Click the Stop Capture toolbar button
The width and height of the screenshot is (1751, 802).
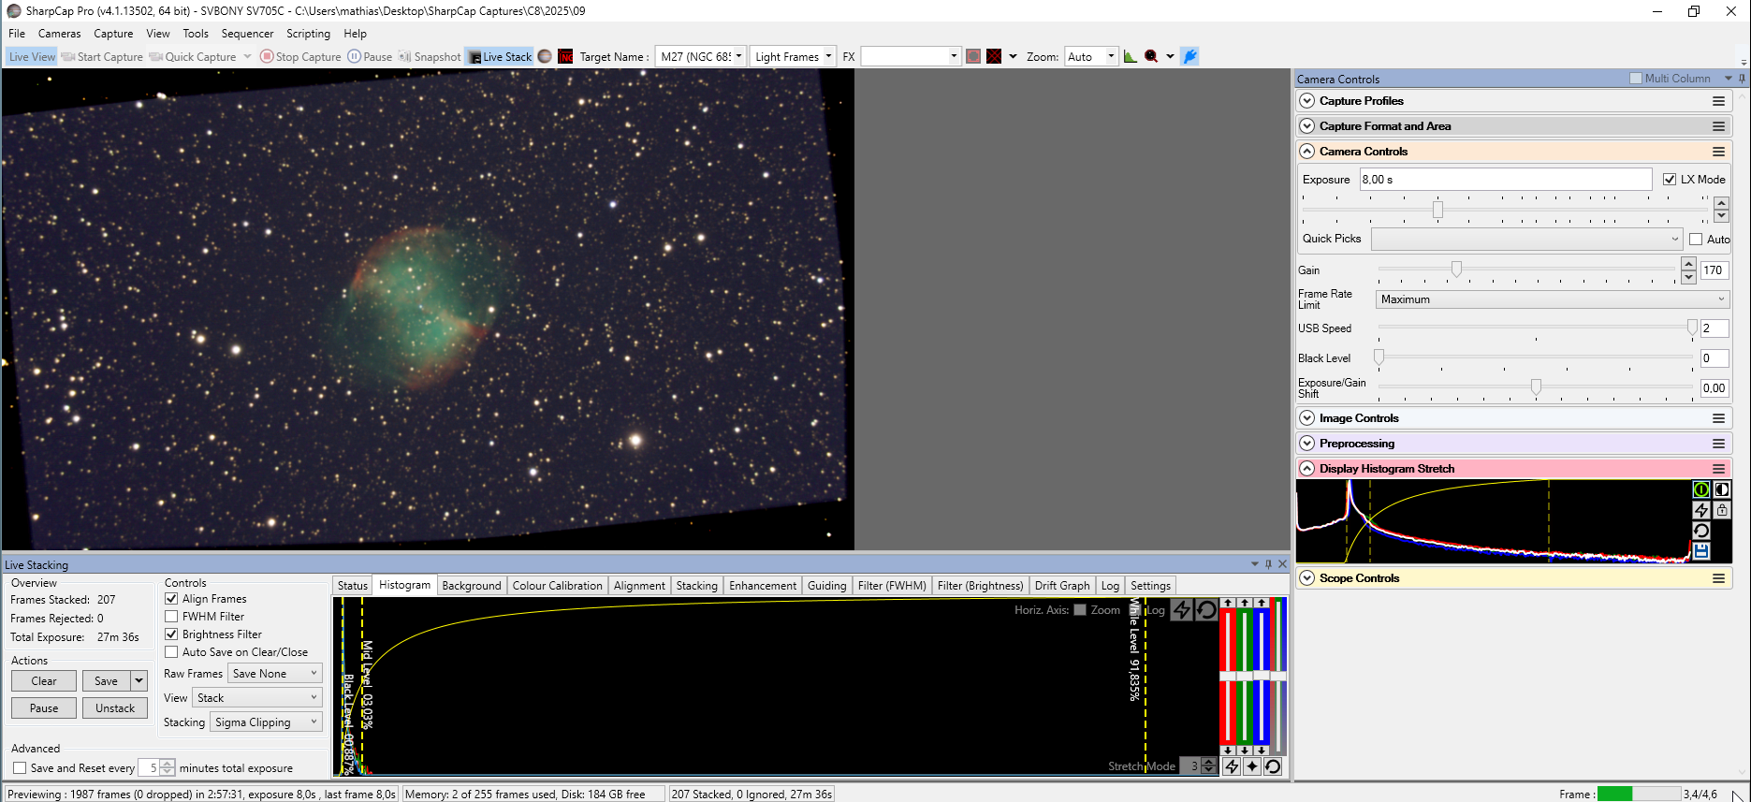pyautogui.click(x=300, y=56)
